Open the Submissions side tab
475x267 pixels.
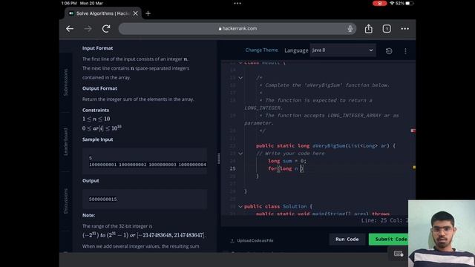click(66, 82)
